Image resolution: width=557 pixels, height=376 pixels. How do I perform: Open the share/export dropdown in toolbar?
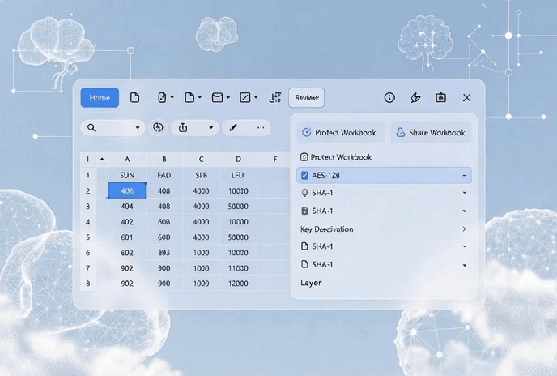210,128
